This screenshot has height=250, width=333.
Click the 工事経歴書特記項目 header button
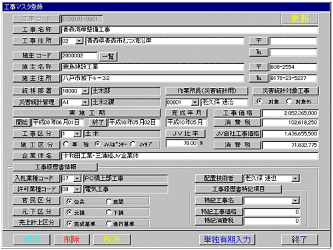pos(238,189)
